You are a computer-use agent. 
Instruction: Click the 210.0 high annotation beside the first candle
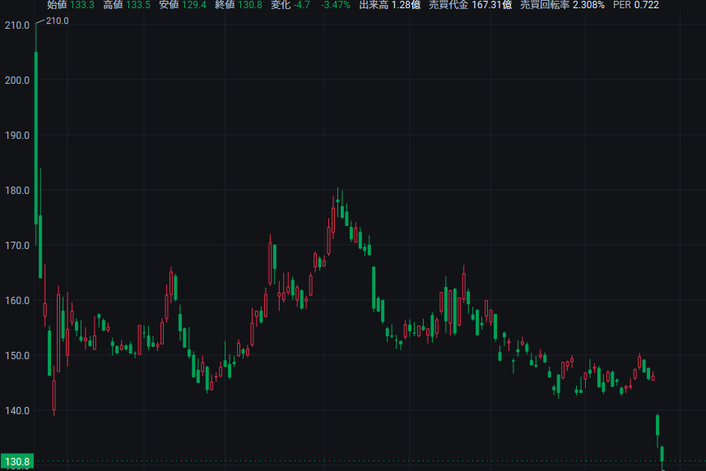coord(57,21)
